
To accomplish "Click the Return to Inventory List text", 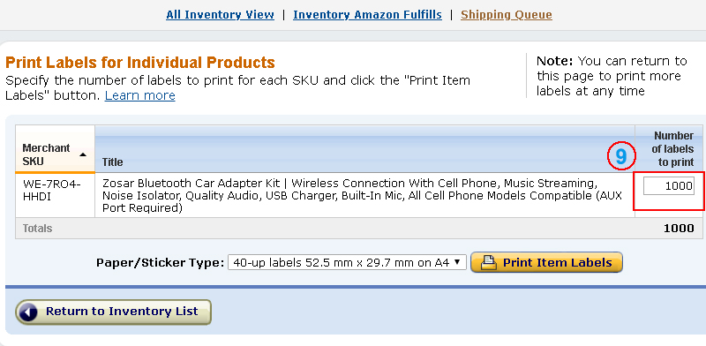I will coord(122,312).
